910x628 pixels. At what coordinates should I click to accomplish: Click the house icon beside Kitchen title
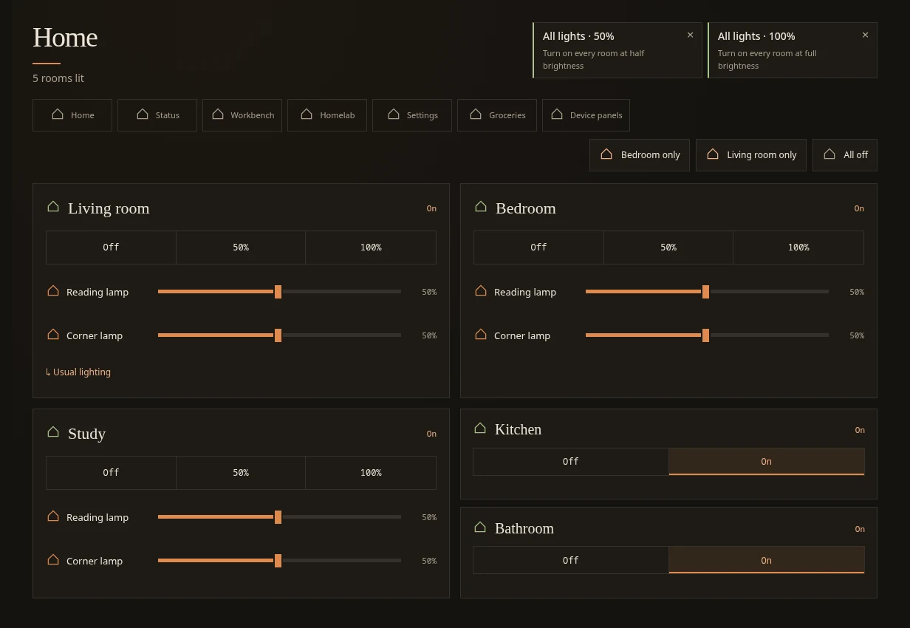click(x=480, y=429)
